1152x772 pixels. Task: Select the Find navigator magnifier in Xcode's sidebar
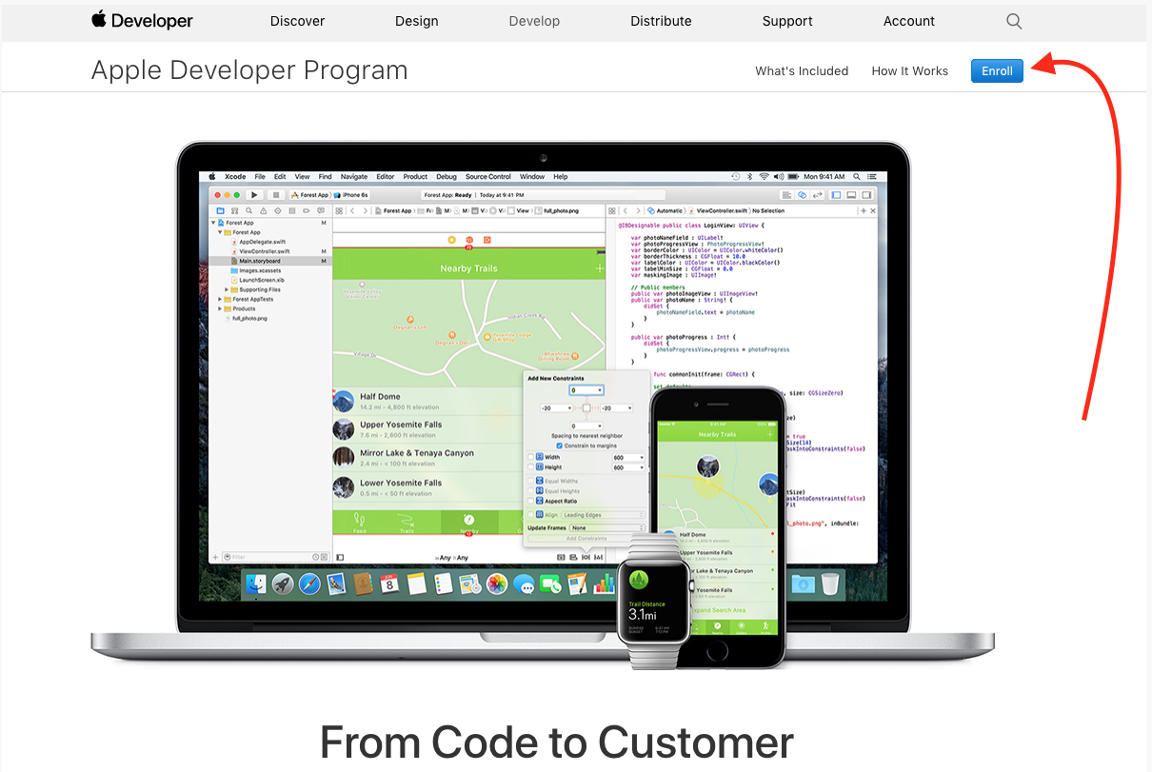pos(249,210)
